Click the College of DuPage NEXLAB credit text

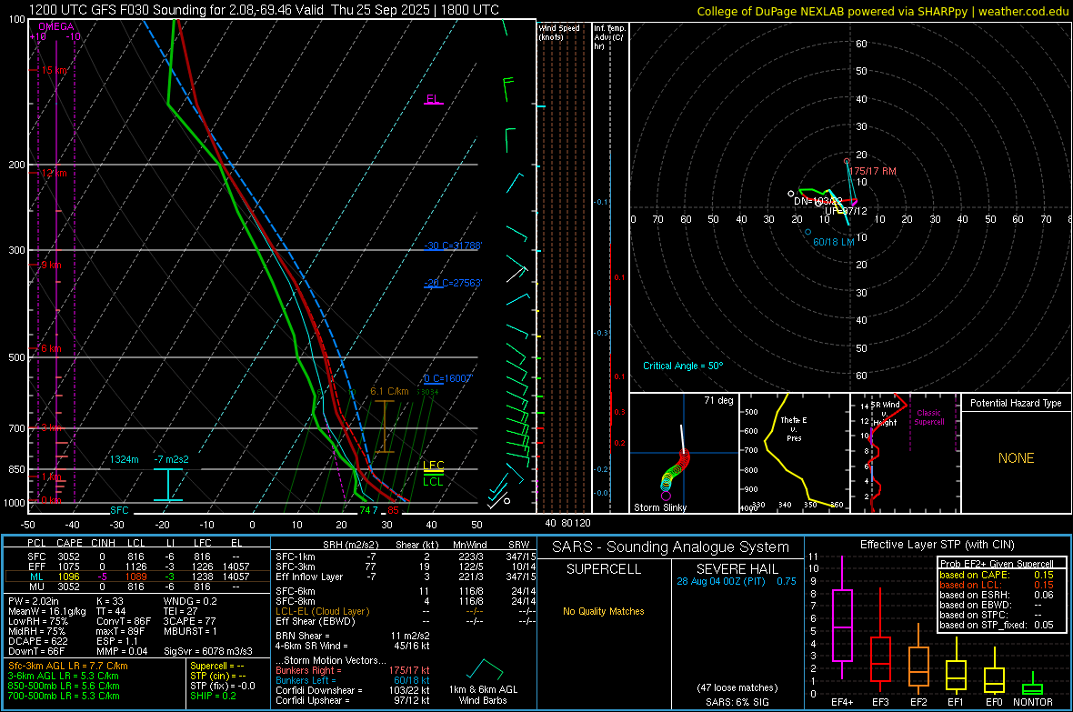click(882, 11)
